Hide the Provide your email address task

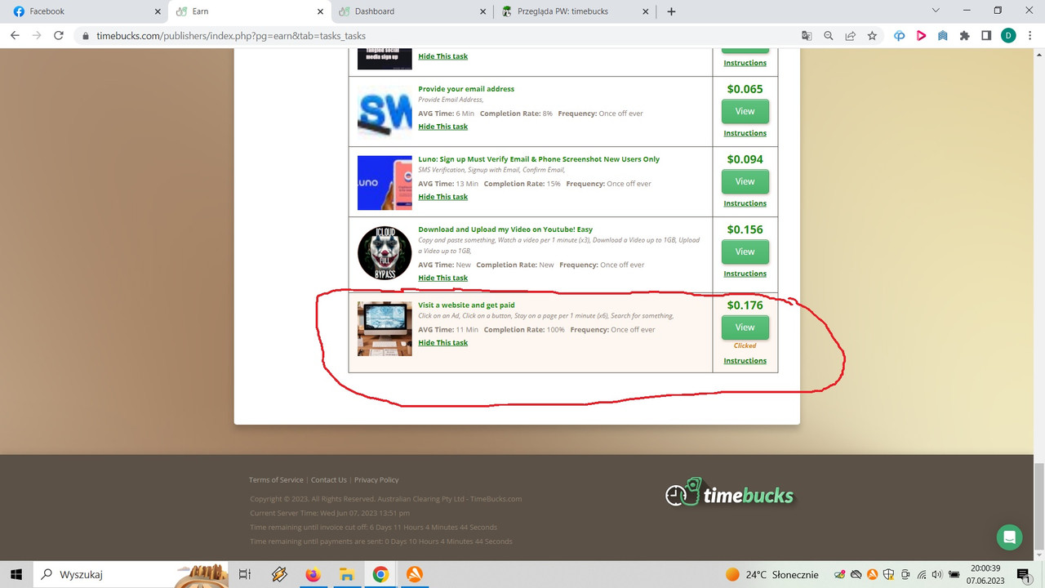pyautogui.click(x=442, y=127)
